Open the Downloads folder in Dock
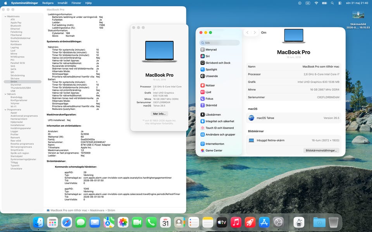 pos(319,222)
